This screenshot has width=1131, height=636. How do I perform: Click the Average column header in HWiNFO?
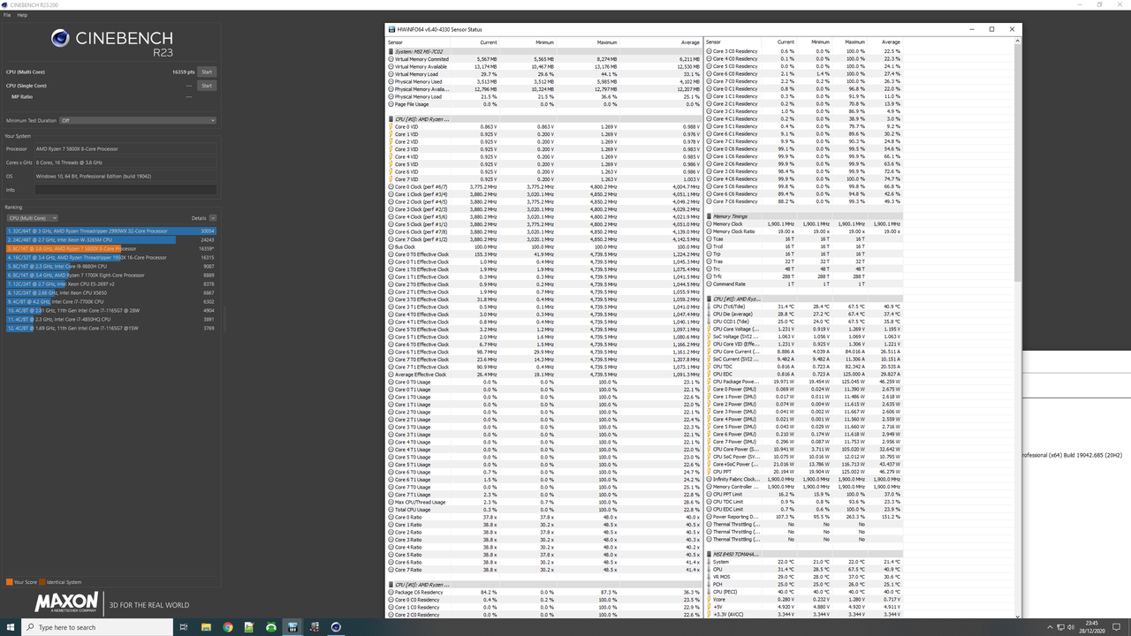662,42
